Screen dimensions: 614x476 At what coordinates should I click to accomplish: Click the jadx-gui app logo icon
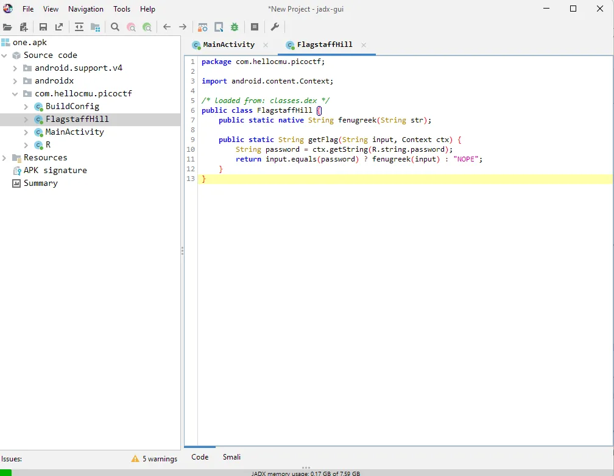[8, 8]
